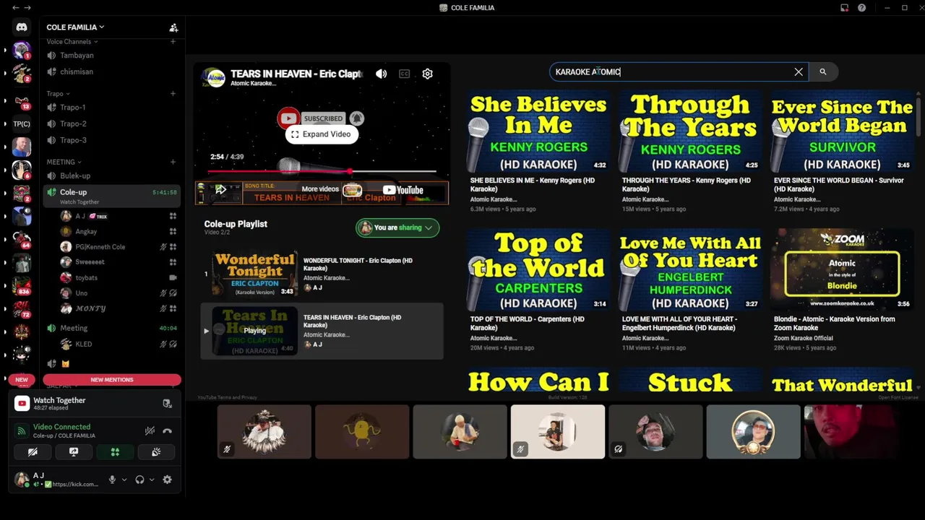The height and width of the screenshot is (520, 925).
Task: Share your screen from the voice panel
Action: (x=74, y=452)
